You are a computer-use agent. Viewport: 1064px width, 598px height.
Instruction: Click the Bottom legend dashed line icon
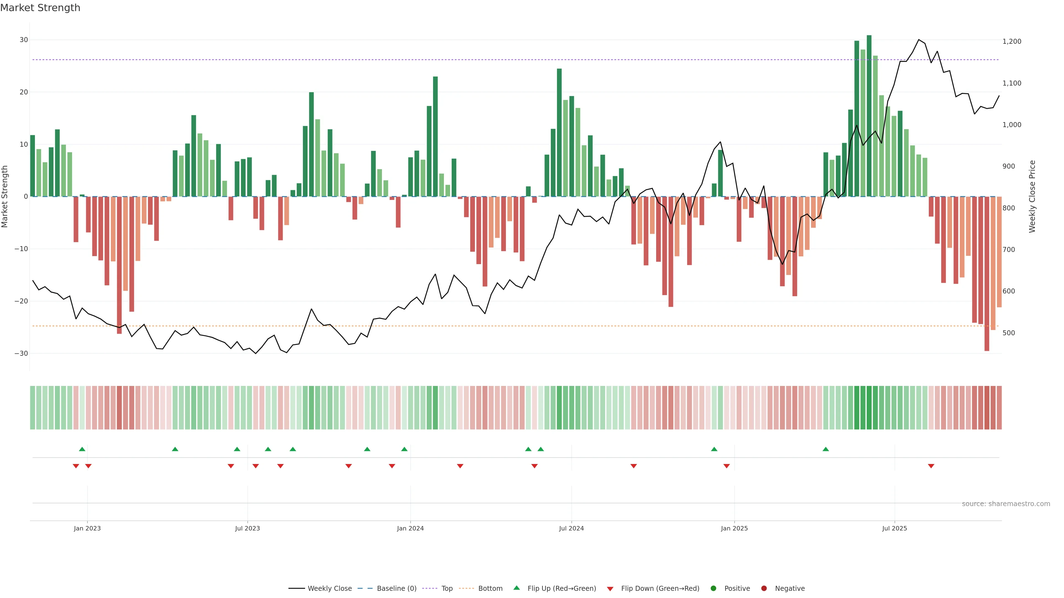pyautogui.click(x=466, y=588)
